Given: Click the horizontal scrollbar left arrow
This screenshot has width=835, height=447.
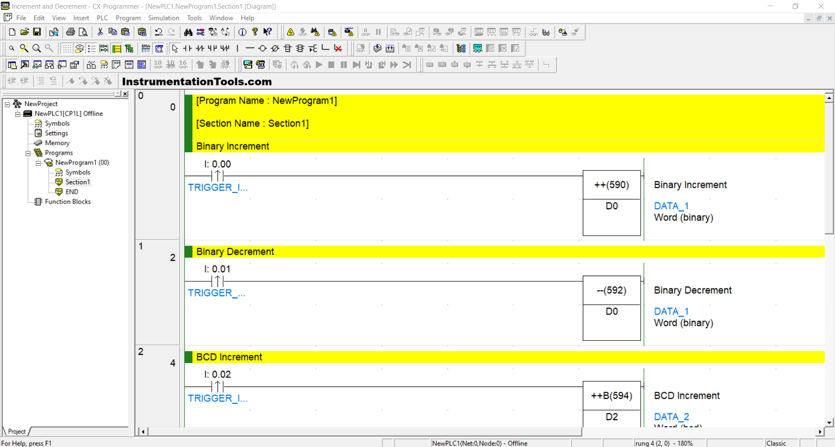Looking at the screenshot, I should 143,432.
